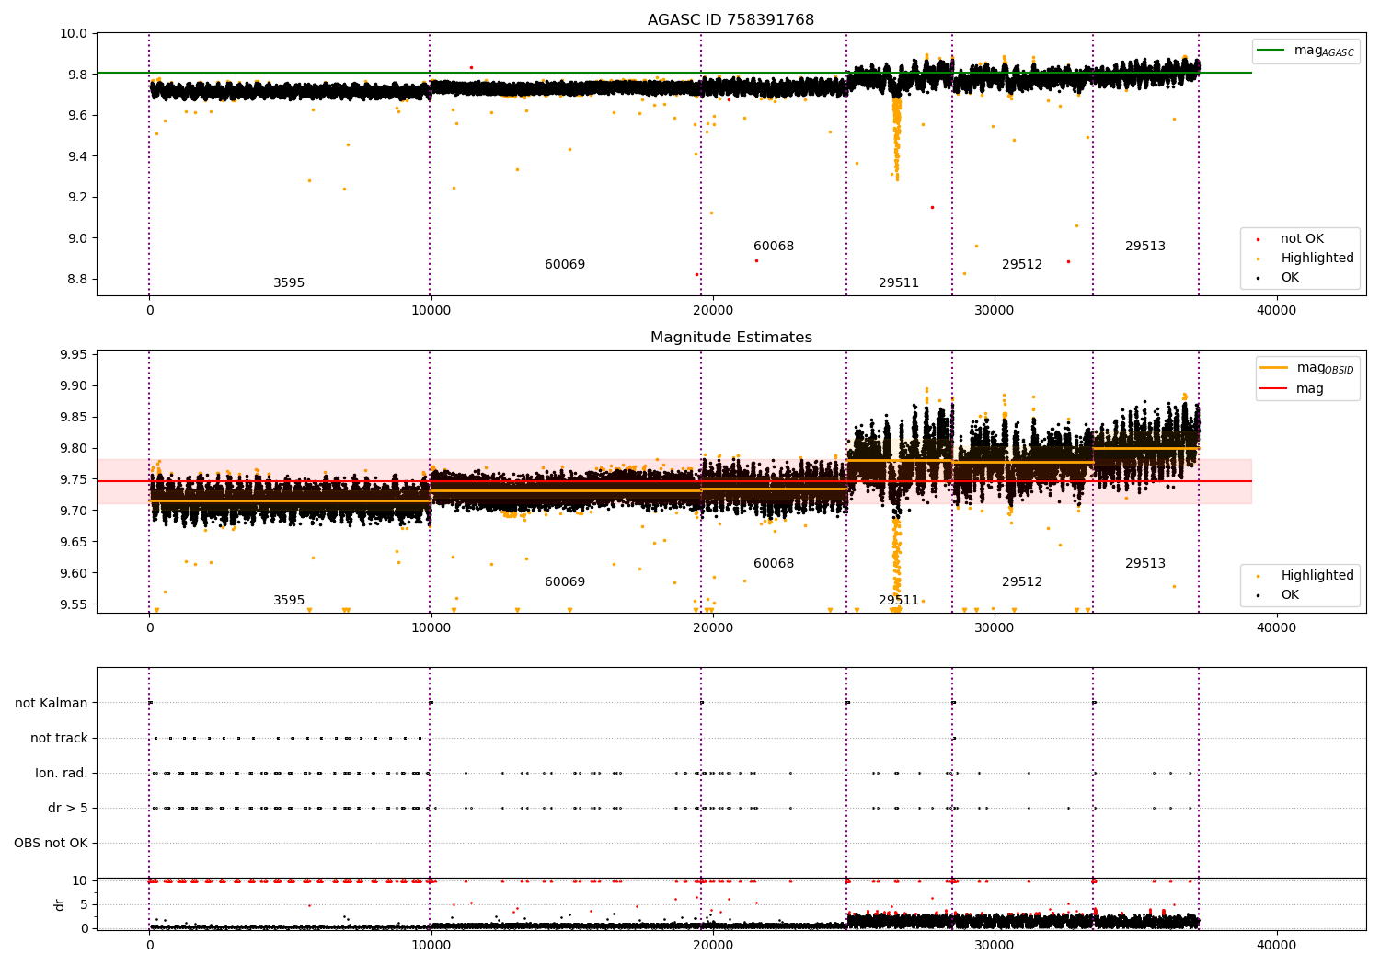
Task: Click the '9.2' y-axis tick in AGASC plot
Action: point(77,197)
